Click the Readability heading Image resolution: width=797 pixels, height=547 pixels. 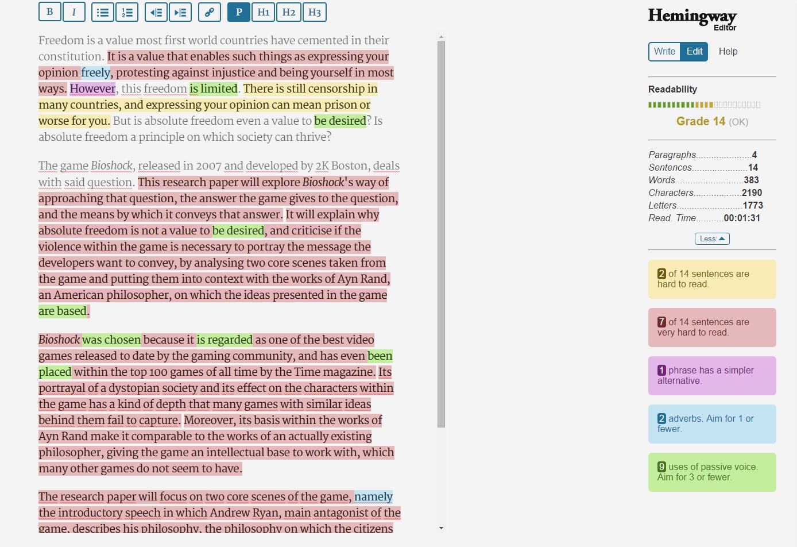coord(672,89)
